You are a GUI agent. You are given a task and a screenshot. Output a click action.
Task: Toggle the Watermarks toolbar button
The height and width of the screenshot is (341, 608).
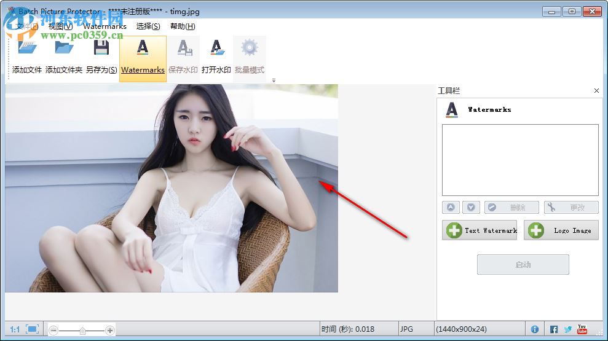click(x=143, y=58)
